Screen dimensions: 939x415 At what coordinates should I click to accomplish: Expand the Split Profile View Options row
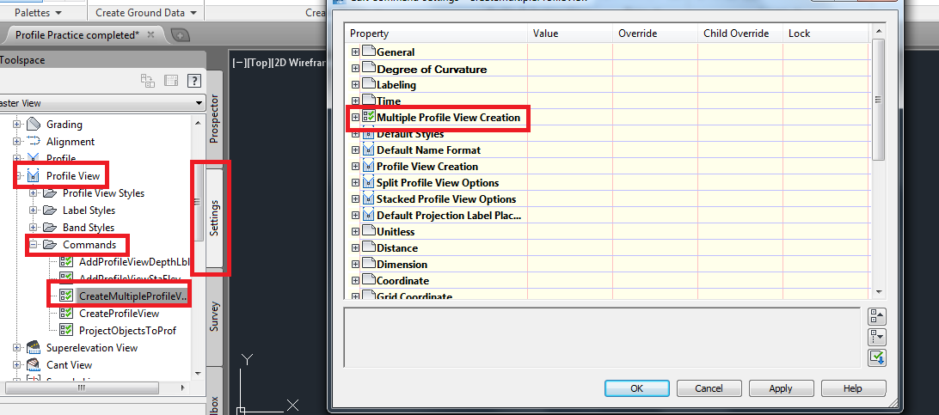click(355, 183)
